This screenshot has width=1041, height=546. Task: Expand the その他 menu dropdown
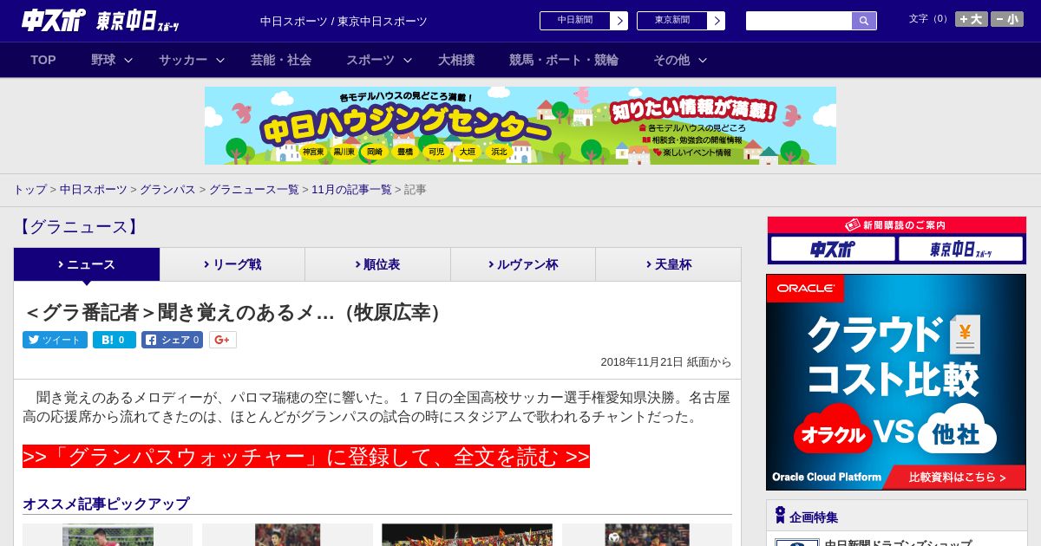(680, 60)
